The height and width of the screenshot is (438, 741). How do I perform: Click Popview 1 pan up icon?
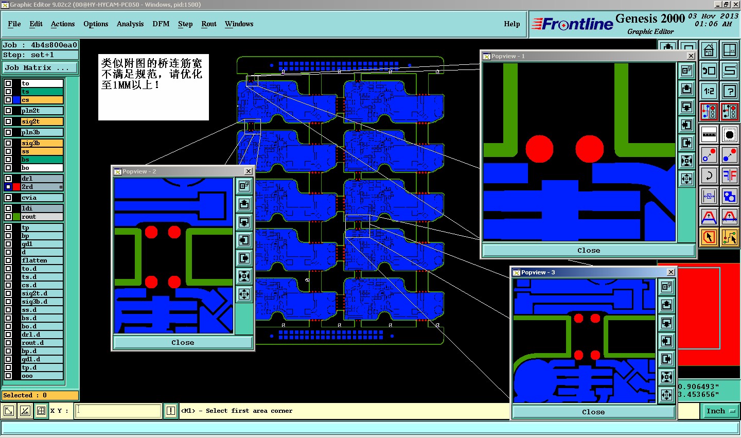click(686, 89)
